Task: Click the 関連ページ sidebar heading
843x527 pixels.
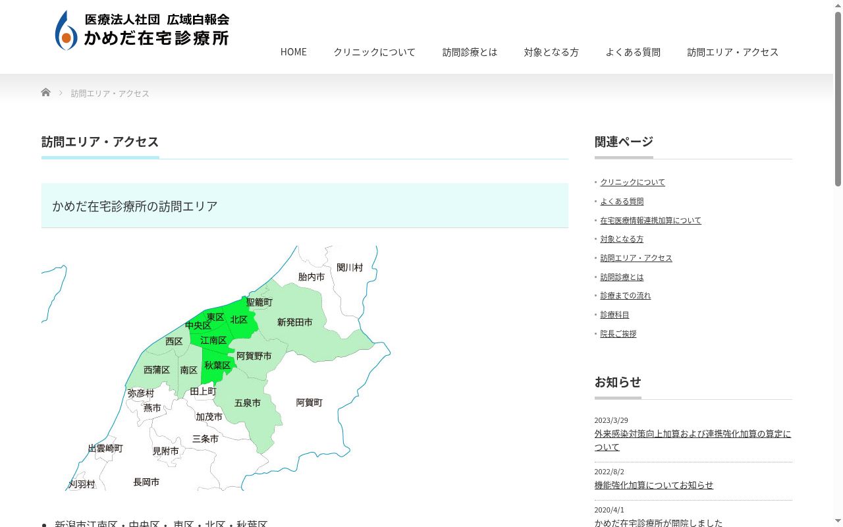Action: pos(624,142)
